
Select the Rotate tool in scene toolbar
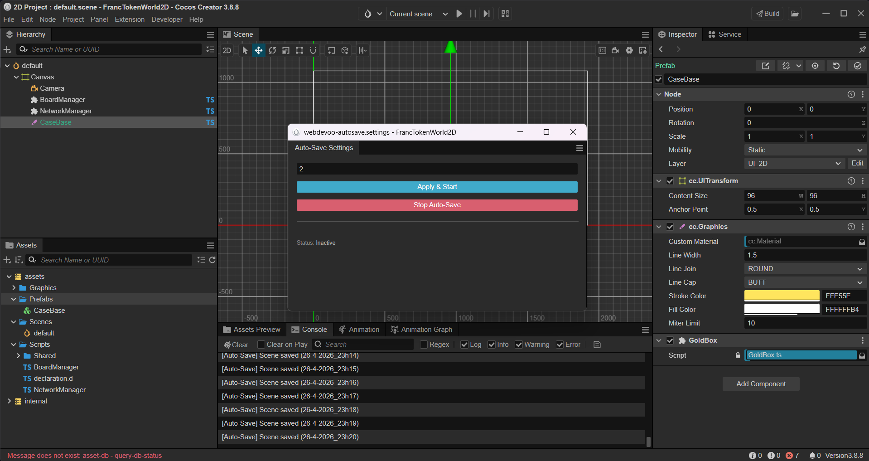coord(272,50)
